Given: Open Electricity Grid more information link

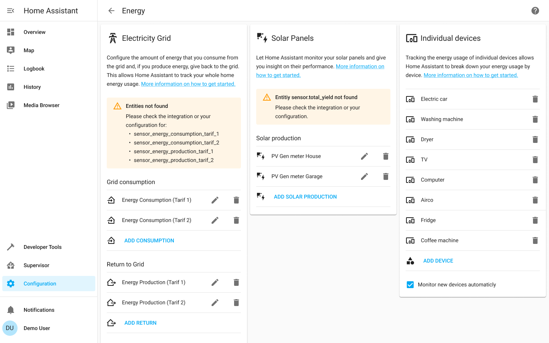Looking at the screenshot, I should pos(188,84).
